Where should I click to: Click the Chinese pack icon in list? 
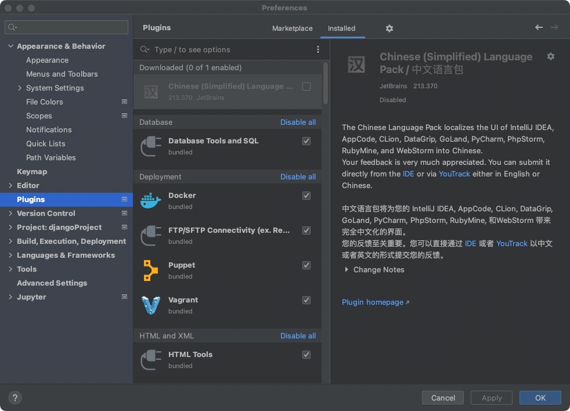tap(150, 92)
